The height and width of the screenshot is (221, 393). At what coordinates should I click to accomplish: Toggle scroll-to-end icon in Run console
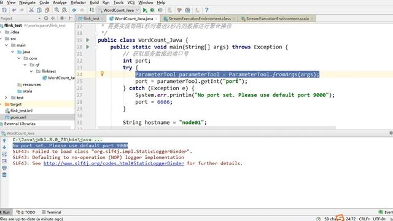tap(4, 161)
